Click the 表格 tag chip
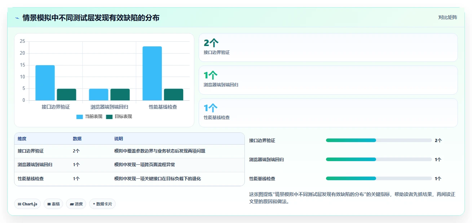 click(x=53, y=204)
